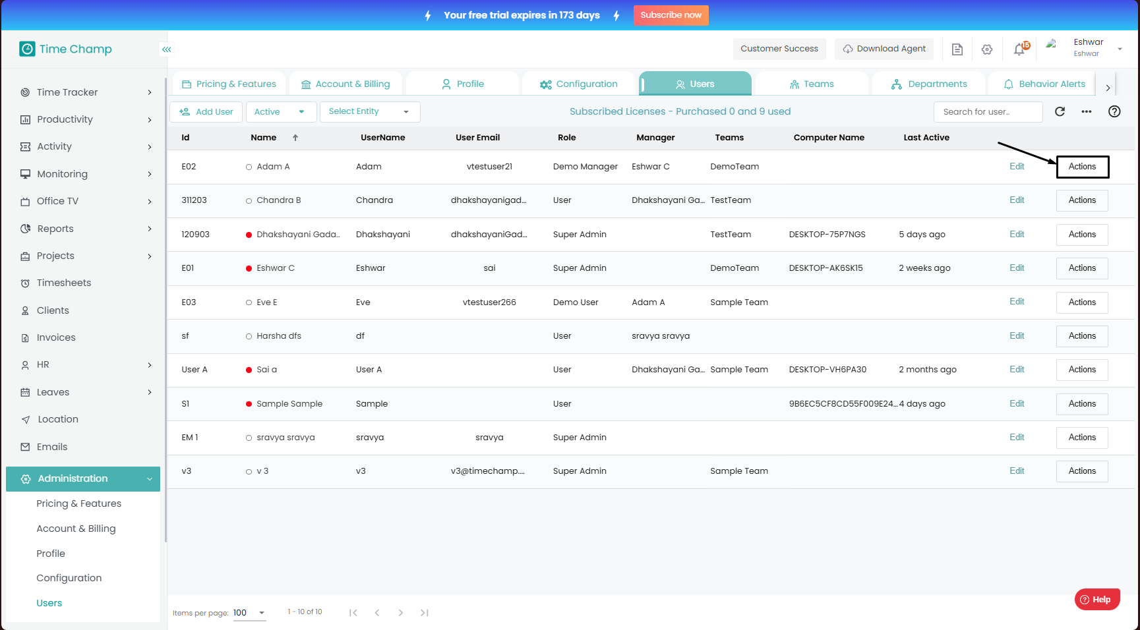Click the refresh users list icon
This screenshot has width=1140, height=630.
[1060, 111]
